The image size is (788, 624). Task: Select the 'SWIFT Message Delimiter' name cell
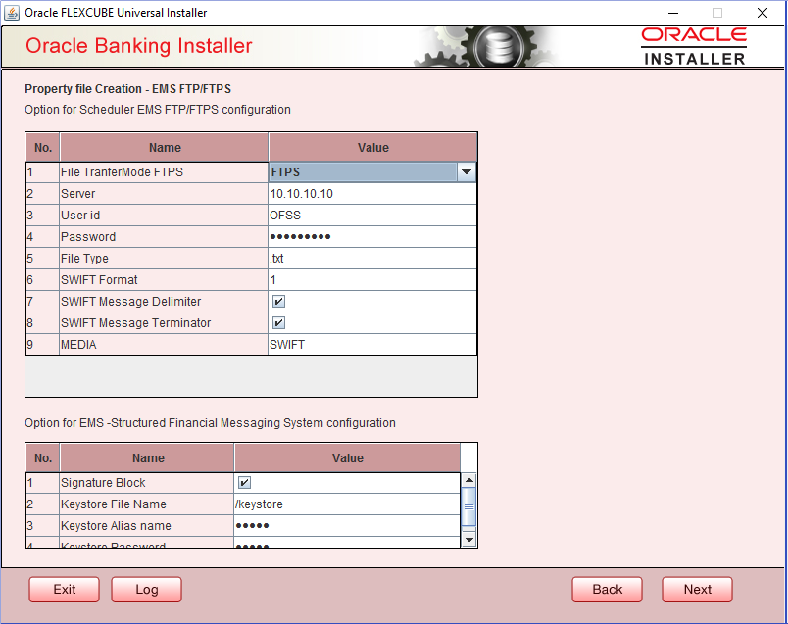click(164, 302)
